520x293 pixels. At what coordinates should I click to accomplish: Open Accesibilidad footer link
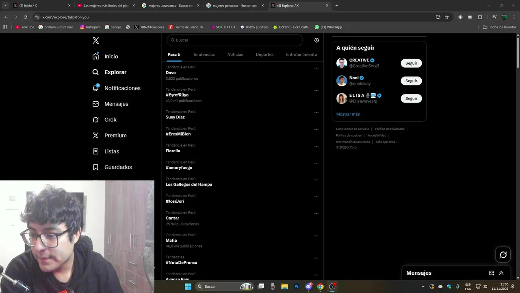click(377, 136)
